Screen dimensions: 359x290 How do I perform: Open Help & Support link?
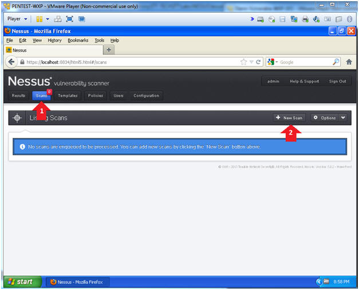pos(304,81)
